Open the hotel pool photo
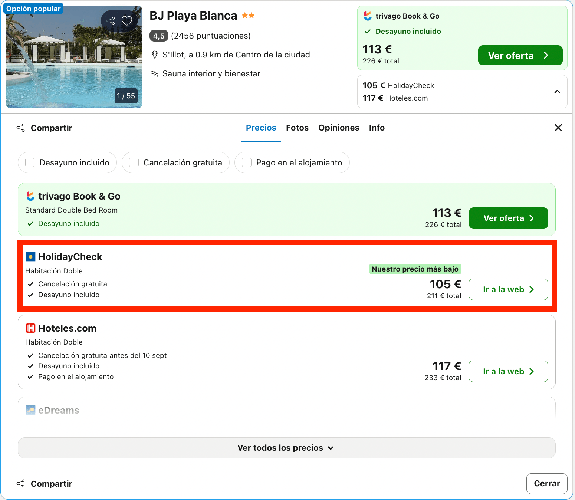 click(x=74, y=57)
